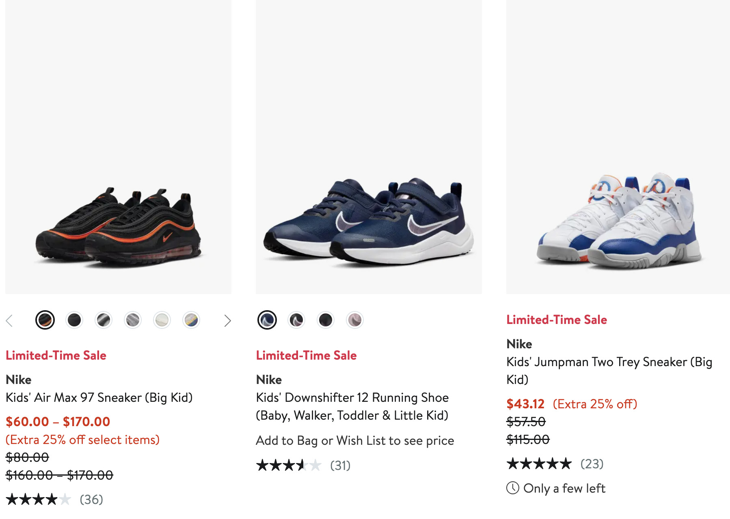
Task: Select the solid black Air Max 97 swatch
Action: tap(74, 320)
